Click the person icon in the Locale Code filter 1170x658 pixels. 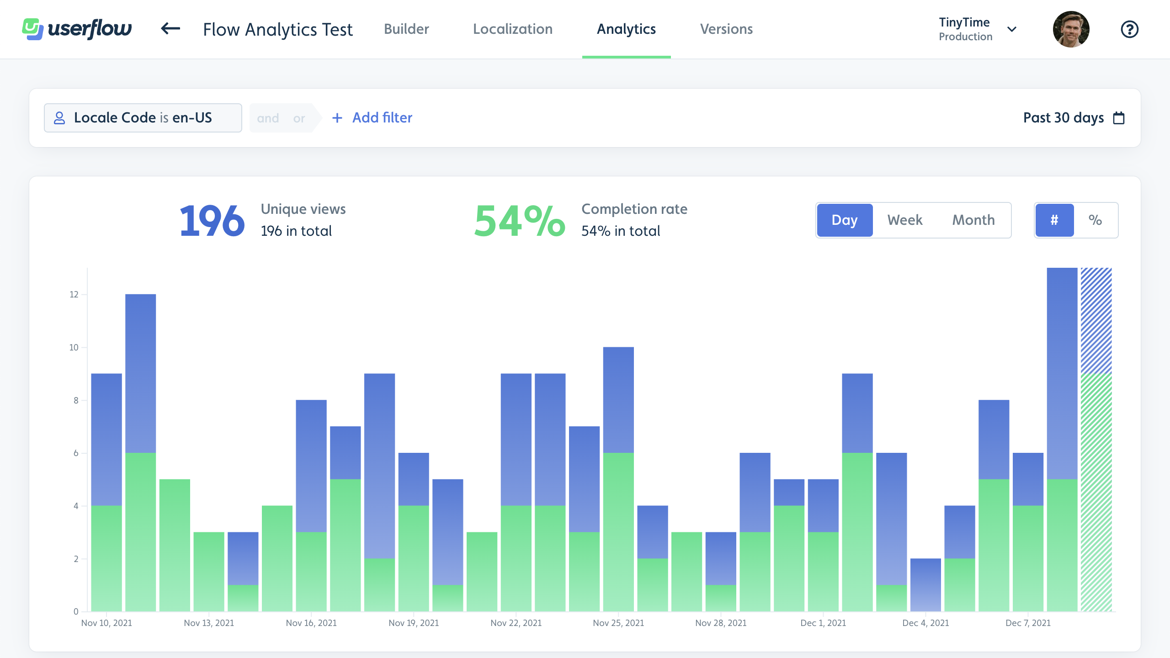59,118
